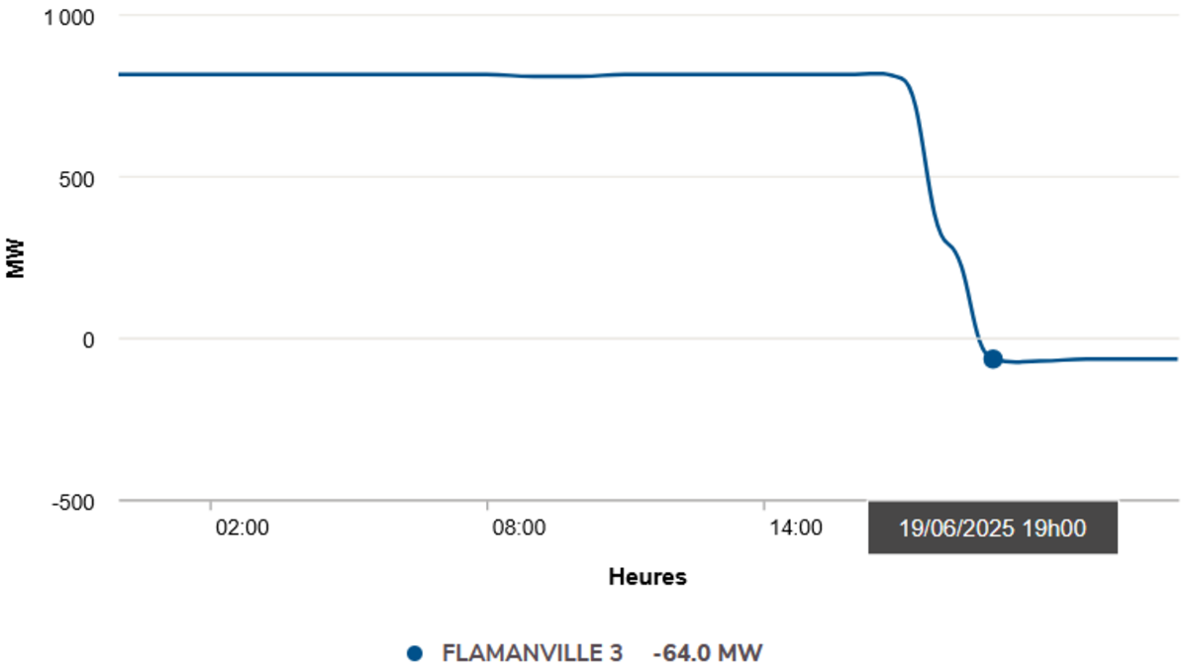1188x669 pixels.
Task: Click the highlighted data point marker on the curve
Action: pos(992,359)
